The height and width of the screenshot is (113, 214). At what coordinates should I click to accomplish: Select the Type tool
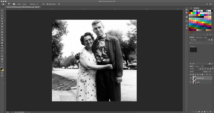tap(2, 48)
